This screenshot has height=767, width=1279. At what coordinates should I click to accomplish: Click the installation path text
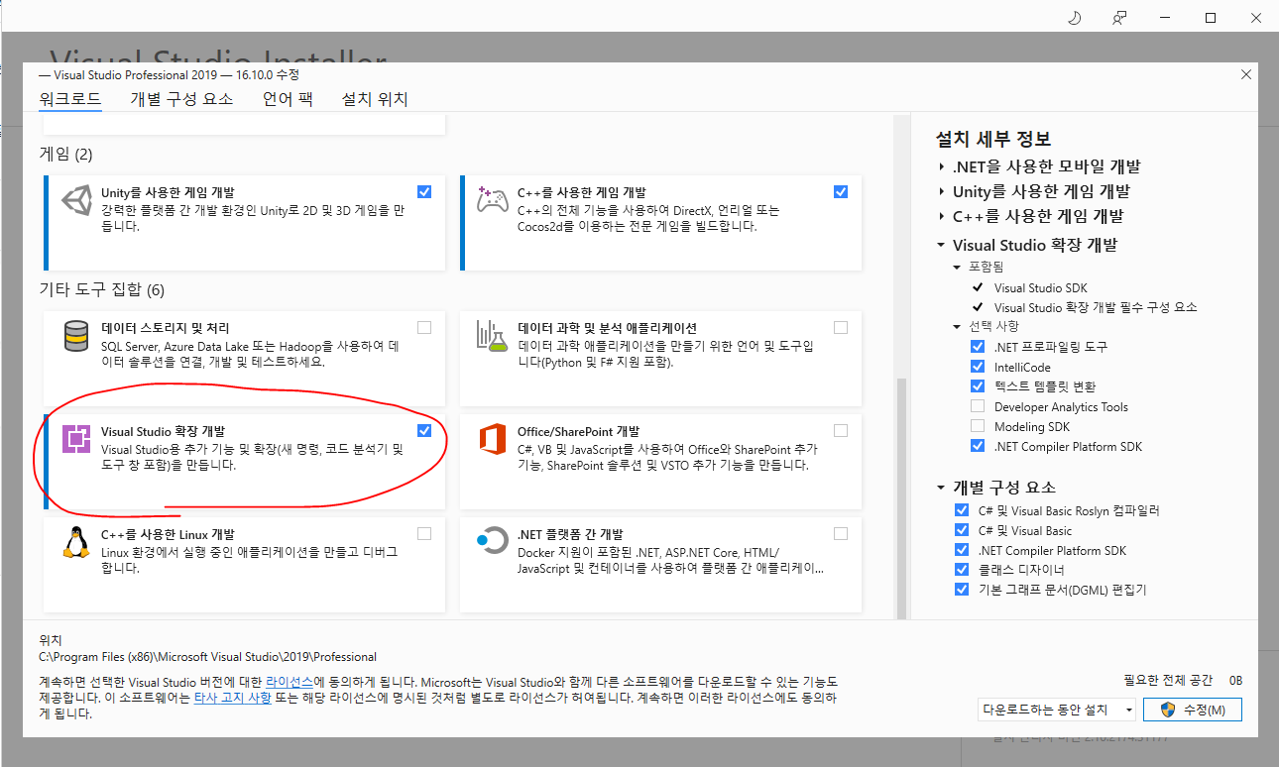coord(207,657)
